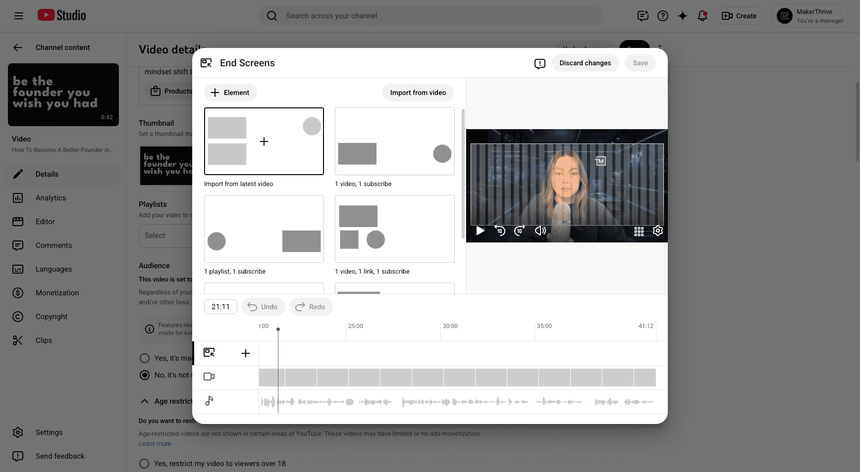
Task: Click Import from video button
Action: click(418, 93)
